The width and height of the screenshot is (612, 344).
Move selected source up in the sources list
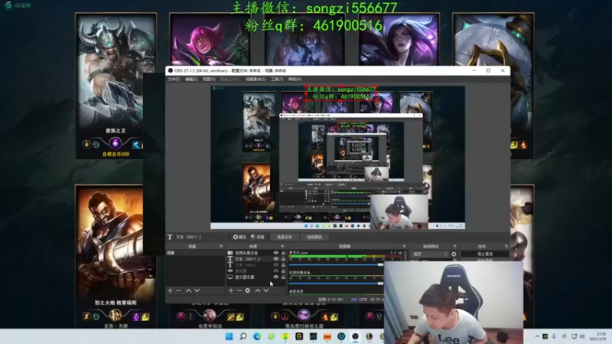(x=258, y=290)
